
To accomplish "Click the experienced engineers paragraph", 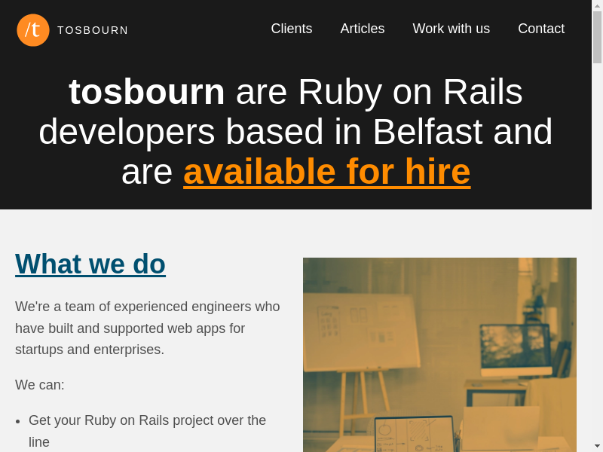I will (147, 328).
